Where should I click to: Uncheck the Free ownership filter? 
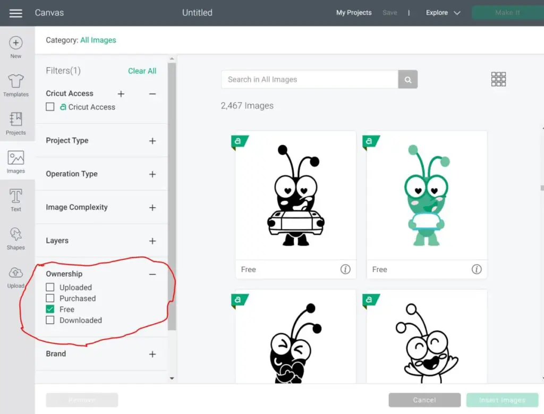click(50, 309)
